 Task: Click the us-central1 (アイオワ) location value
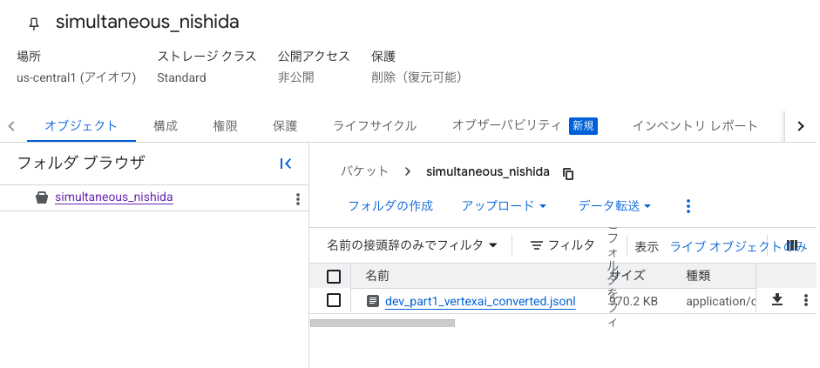[77, 77]
